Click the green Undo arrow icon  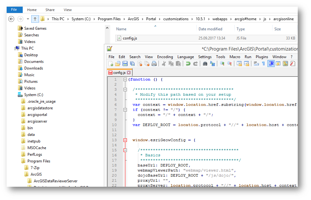(188, 64)
